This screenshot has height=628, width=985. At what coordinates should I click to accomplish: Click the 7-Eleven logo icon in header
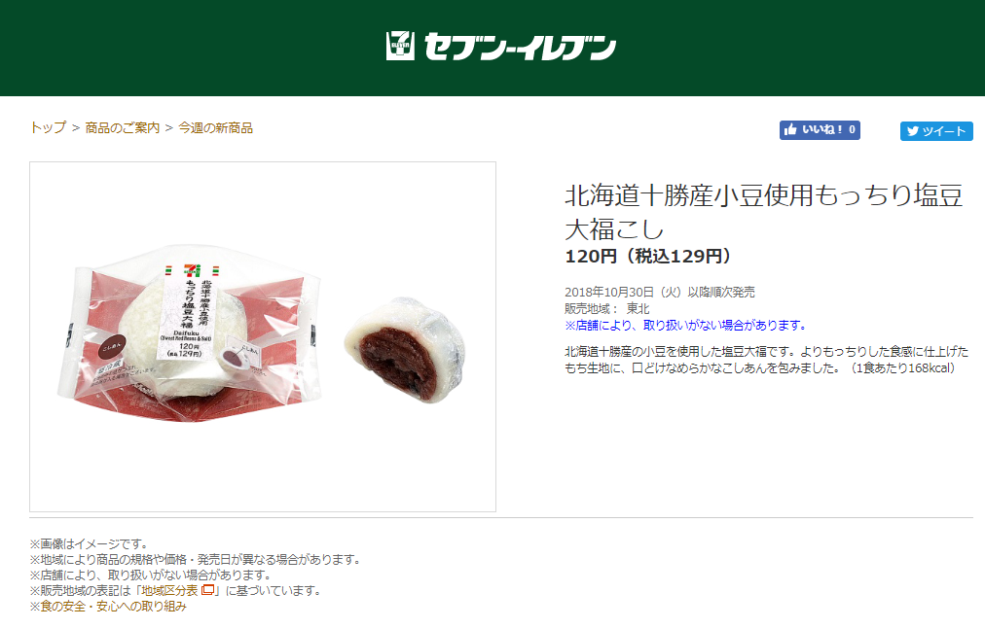(400, 46)
